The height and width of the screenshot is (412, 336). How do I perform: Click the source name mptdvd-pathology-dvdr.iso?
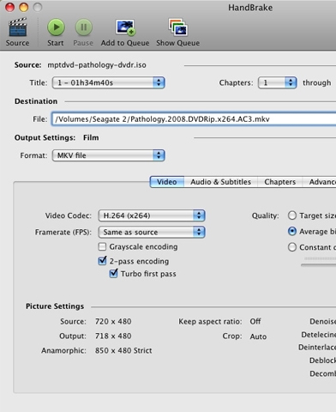pos(97,65)
